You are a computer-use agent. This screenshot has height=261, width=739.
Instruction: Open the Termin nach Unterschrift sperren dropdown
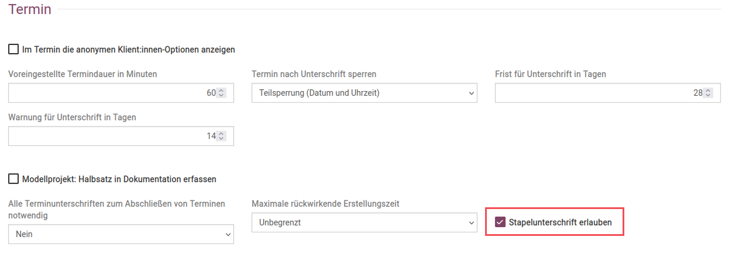click(364, 93)
